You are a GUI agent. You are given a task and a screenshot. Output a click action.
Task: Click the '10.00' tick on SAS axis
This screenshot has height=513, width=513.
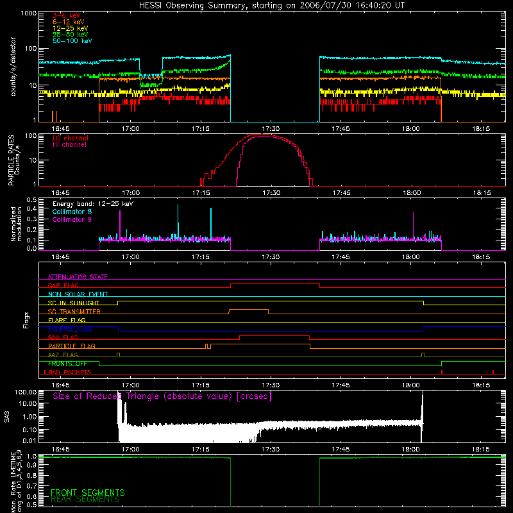[x=28, y=403]
